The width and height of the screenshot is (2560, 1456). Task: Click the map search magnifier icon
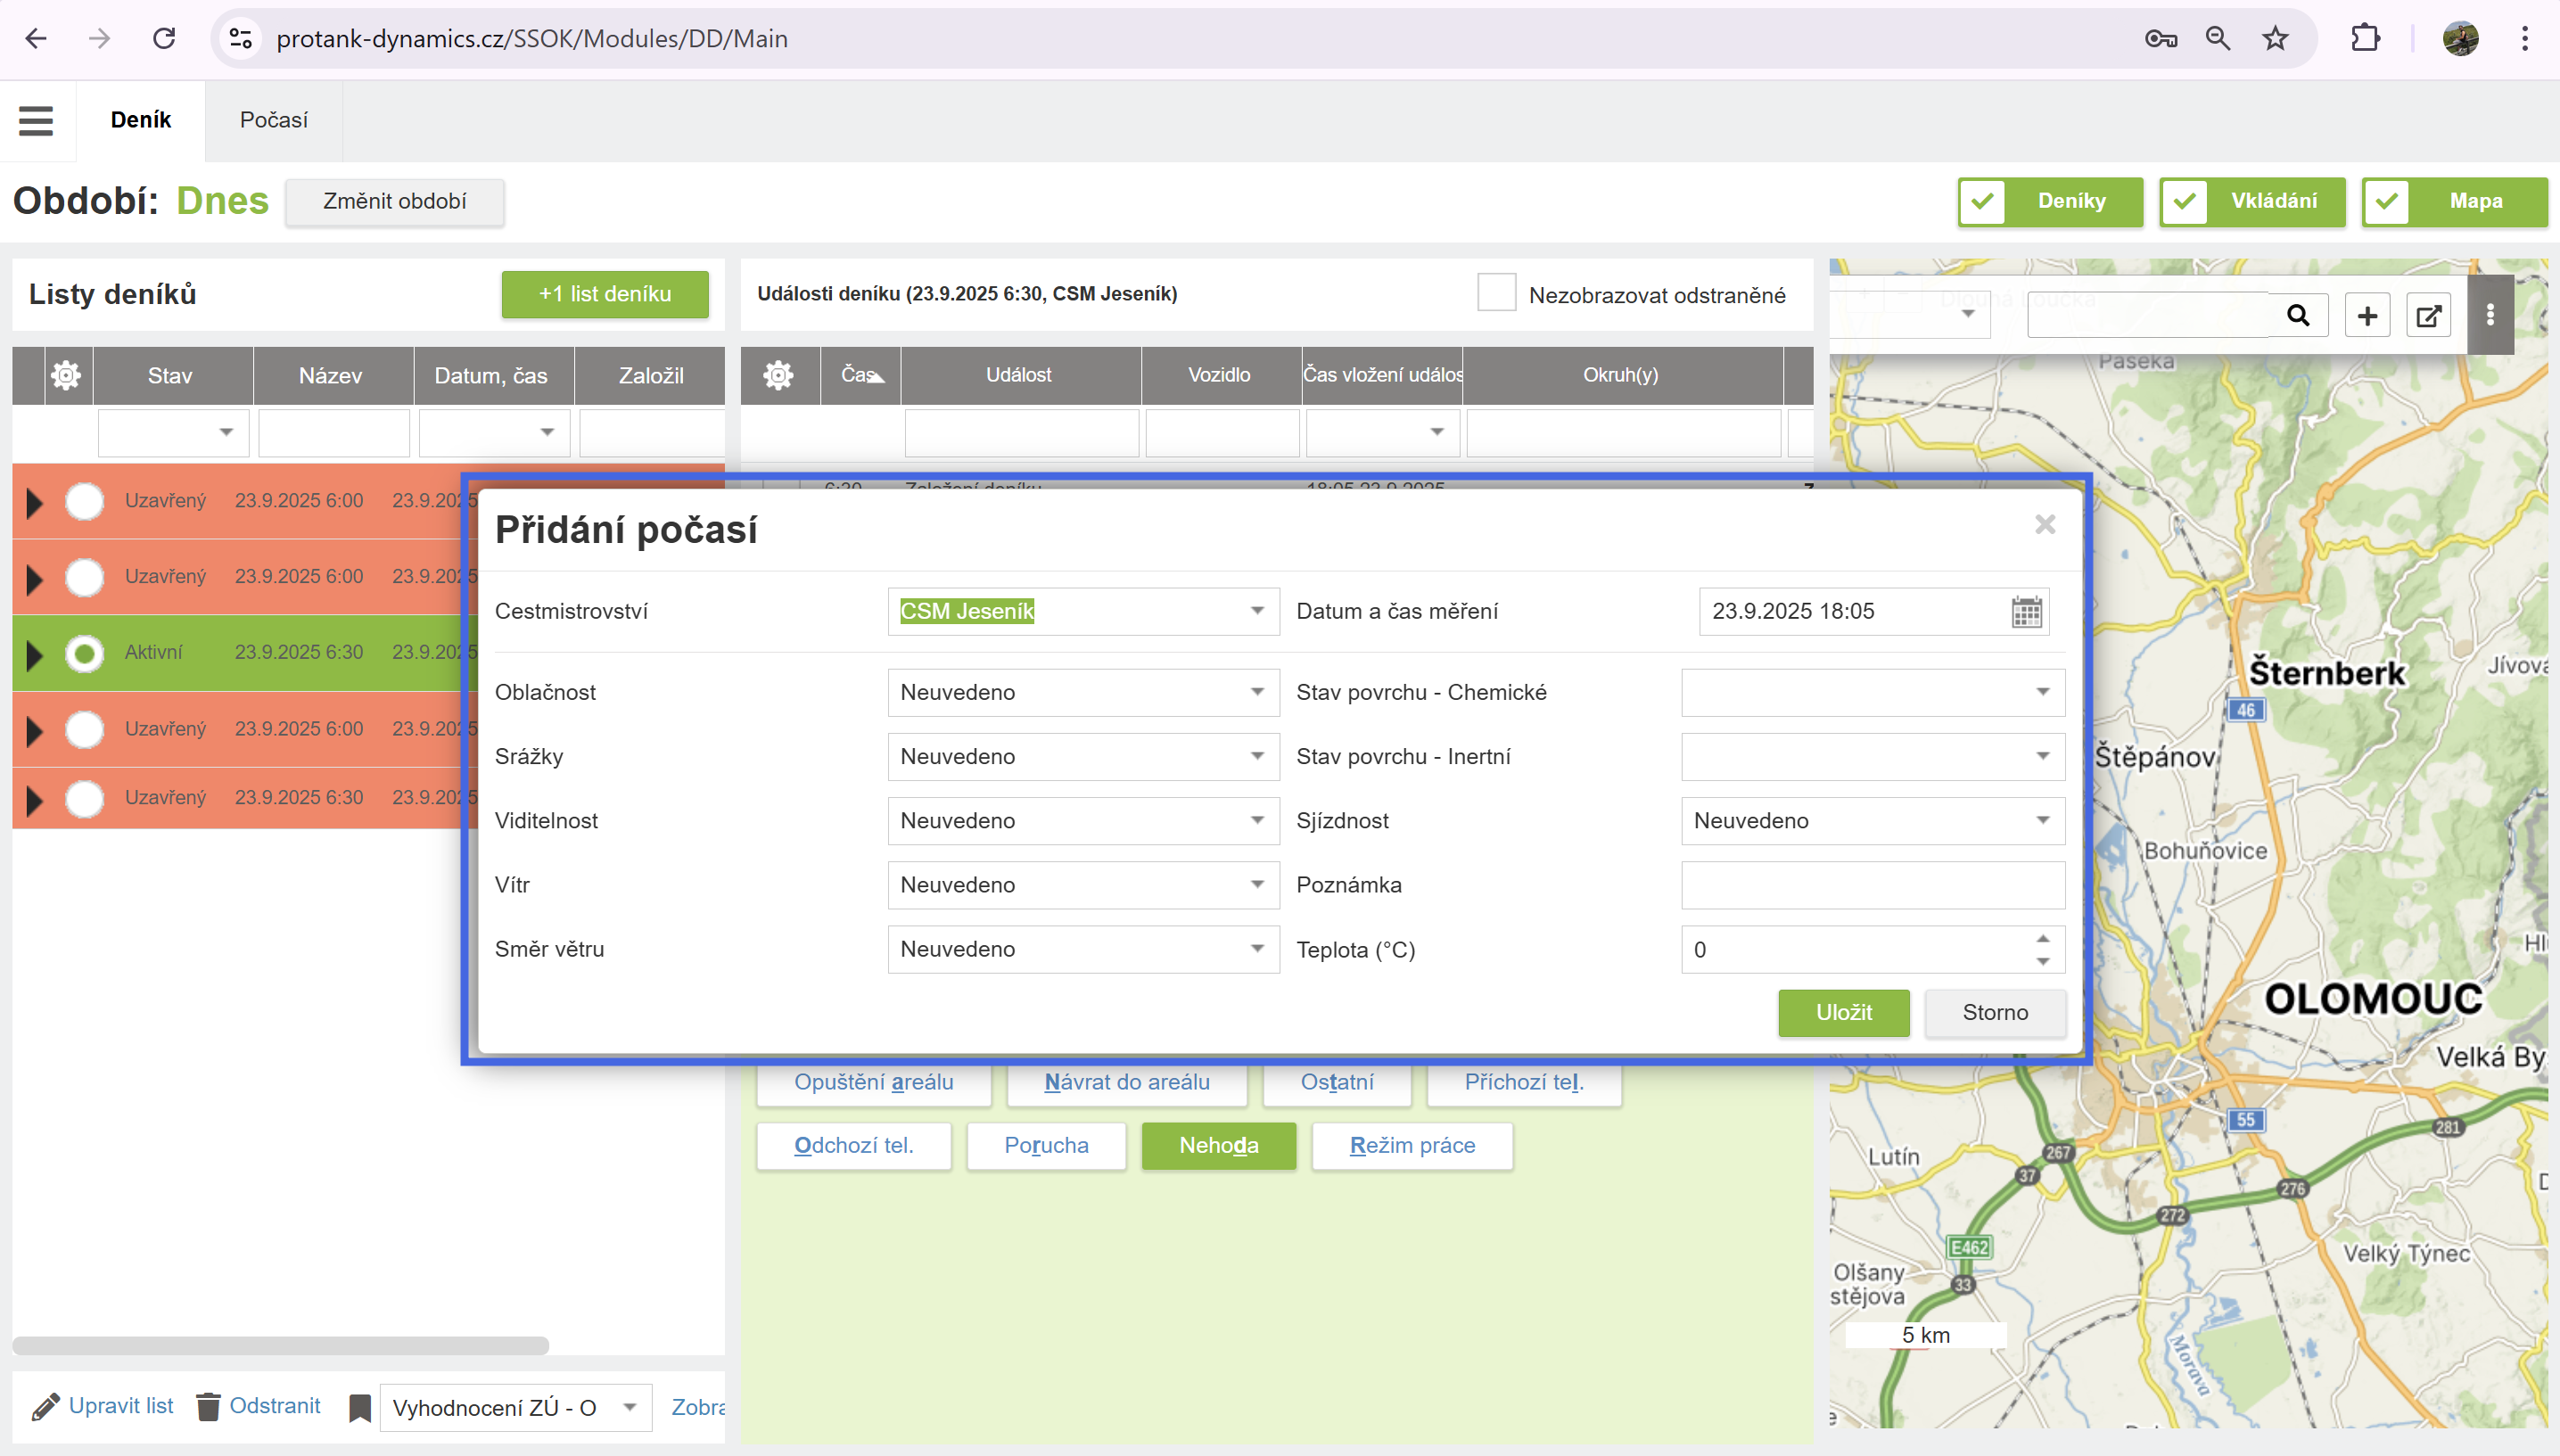2298,316
